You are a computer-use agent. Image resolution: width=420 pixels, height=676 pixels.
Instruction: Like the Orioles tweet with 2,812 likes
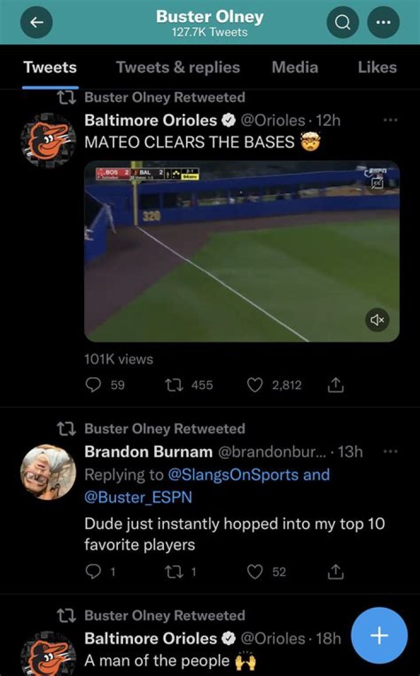tap(254, 385)
